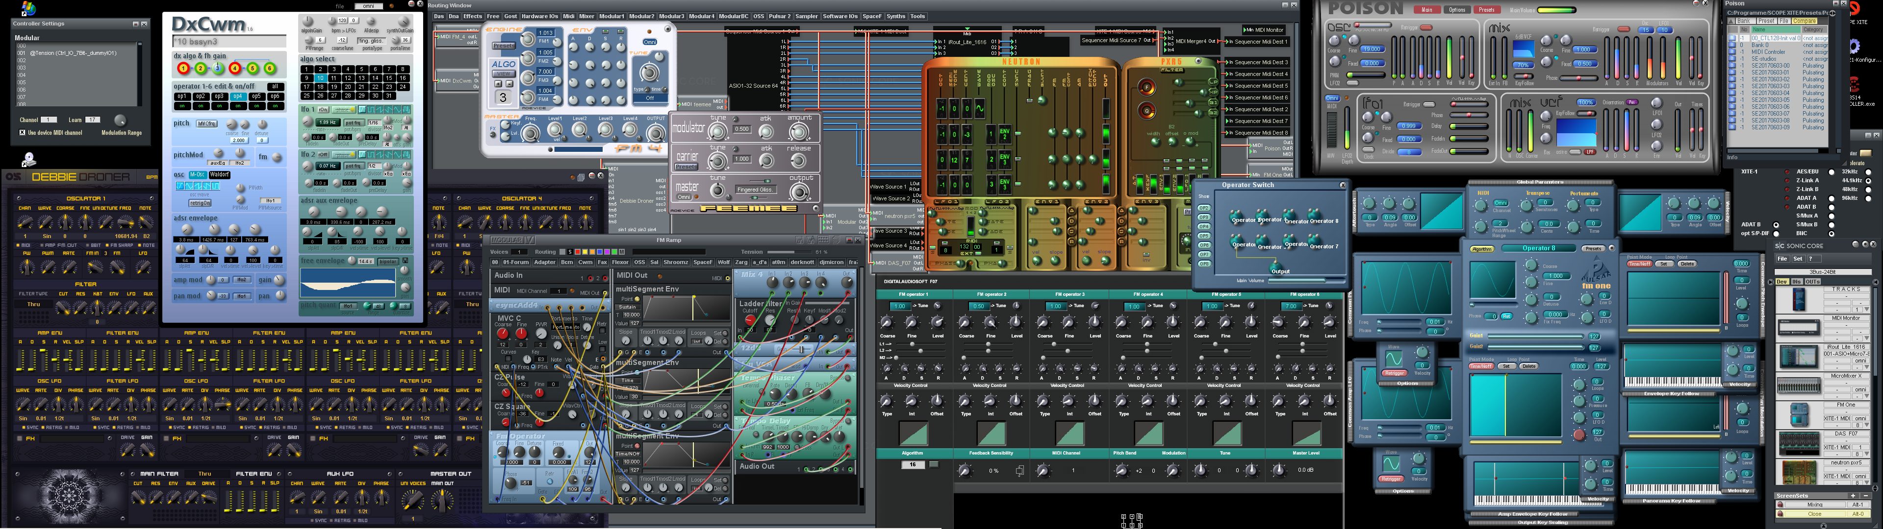Turn off operator op2 on/off switch
This screenshot has height=529, width=1883.
(x=201, y=106)
